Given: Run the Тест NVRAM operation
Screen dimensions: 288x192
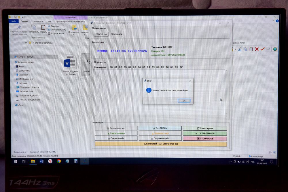Looking at the screenshot, I should click(x=160, y=128).
